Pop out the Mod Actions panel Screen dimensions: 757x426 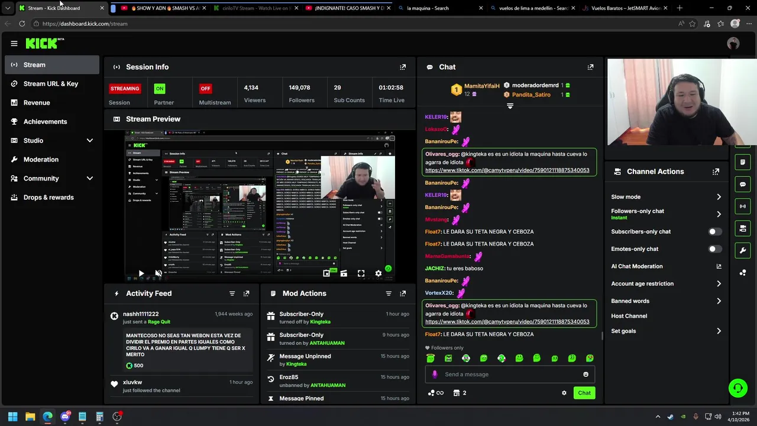(403, 293)
